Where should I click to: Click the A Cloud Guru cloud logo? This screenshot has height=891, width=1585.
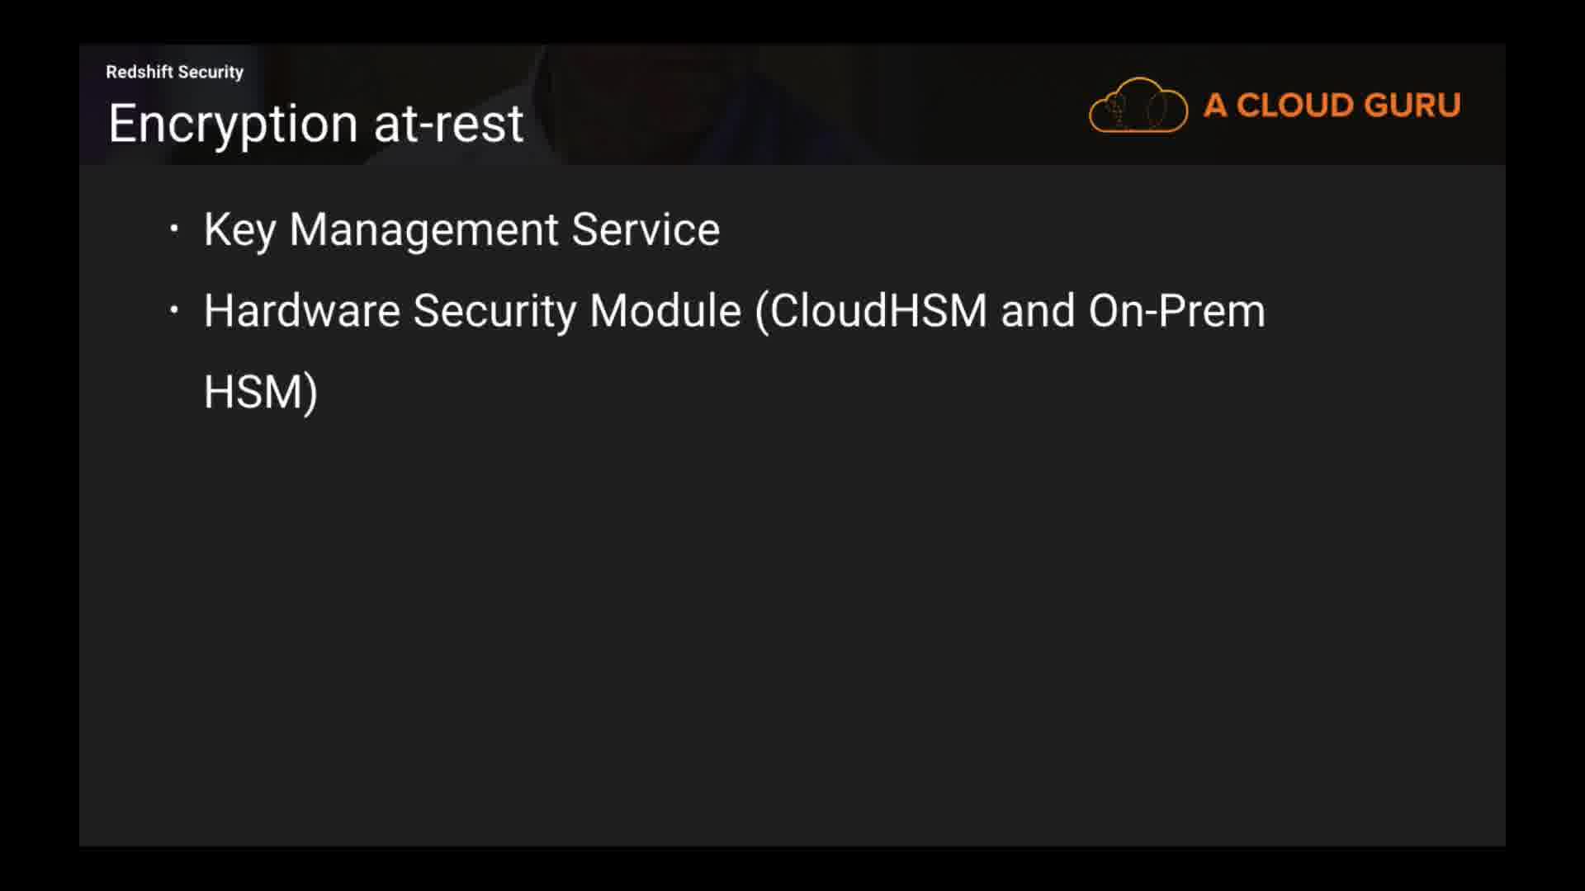1138,106
